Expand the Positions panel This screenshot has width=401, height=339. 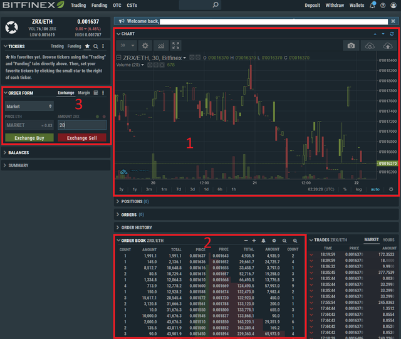pyautogui.click(x=132, y=202)
